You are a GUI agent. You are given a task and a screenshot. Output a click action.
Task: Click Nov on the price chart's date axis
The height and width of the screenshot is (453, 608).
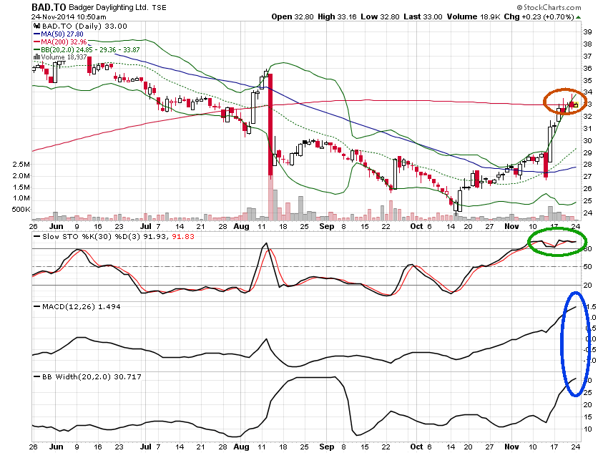tap(511, 226)
